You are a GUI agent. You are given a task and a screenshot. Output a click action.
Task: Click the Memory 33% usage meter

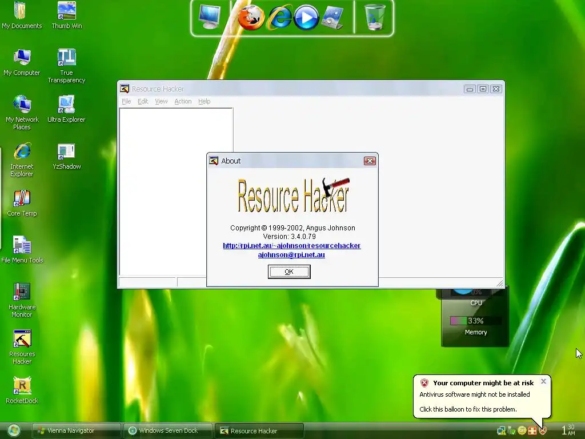(x=475, y=321)
